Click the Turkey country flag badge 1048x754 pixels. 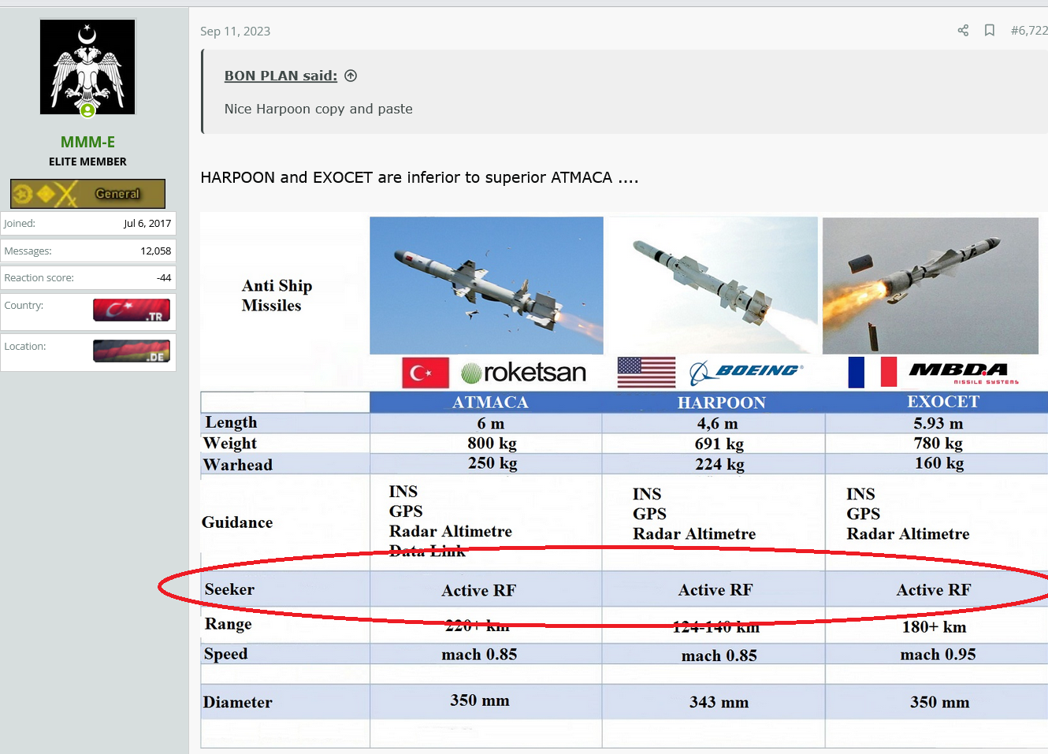click(x=132, y=310)
